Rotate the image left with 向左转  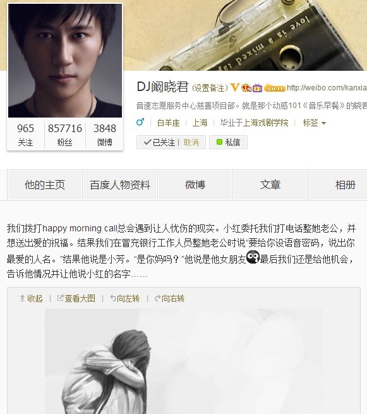124,298
